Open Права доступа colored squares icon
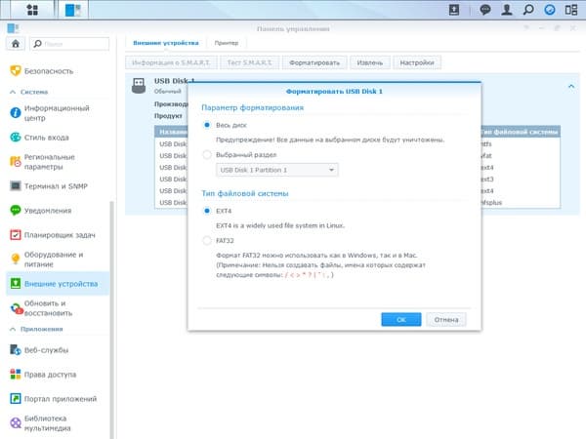This screenshot has height=439, width=586. point(16,374)
